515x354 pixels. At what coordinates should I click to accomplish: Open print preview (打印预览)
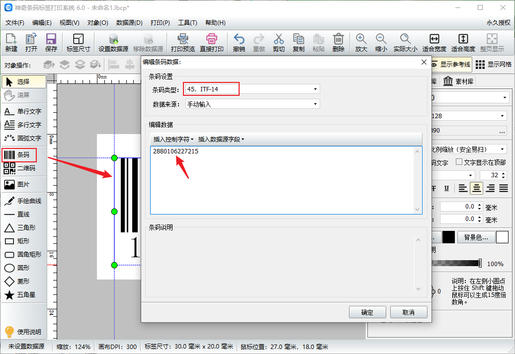click(182, 43)
